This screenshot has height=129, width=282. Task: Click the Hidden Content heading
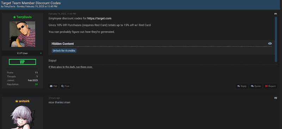click(63, 44)
